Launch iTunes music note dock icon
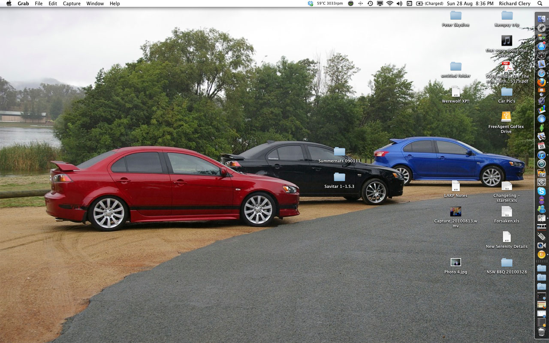The width and height of the screenshot is (549, 343). coord(541,155)
